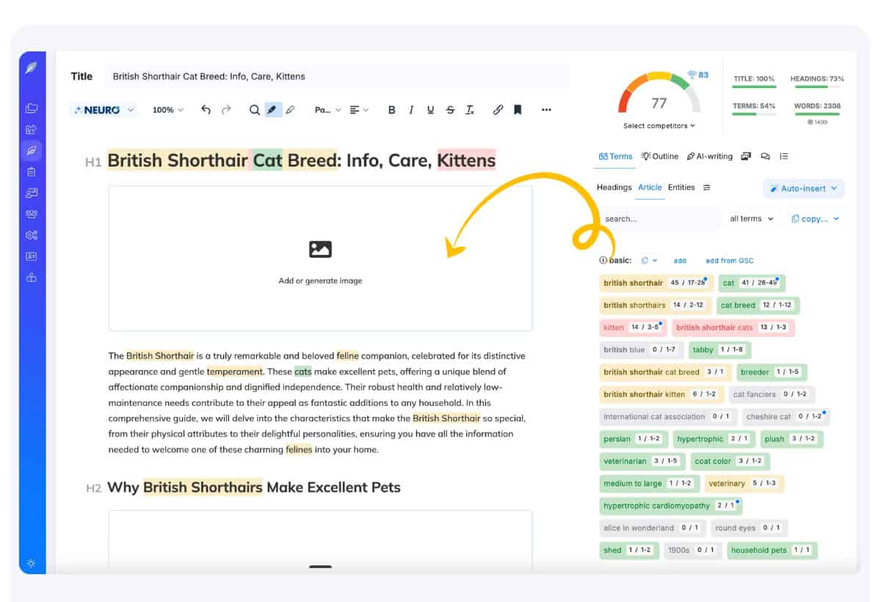Click the filter sliders icon beside Entities

coord(707,188)
